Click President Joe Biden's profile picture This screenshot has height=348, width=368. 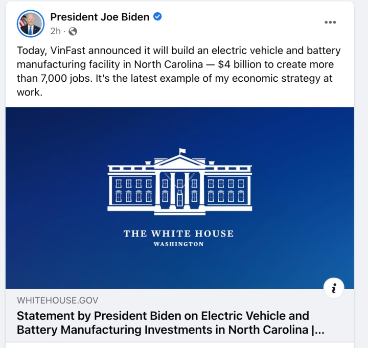coord(31,24)
